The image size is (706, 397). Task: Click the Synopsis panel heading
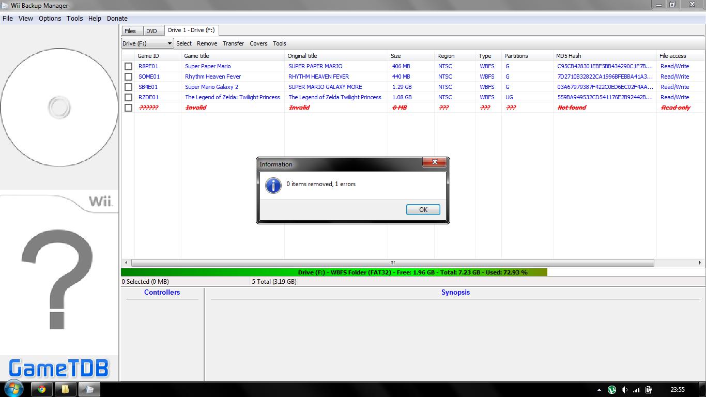455,293
